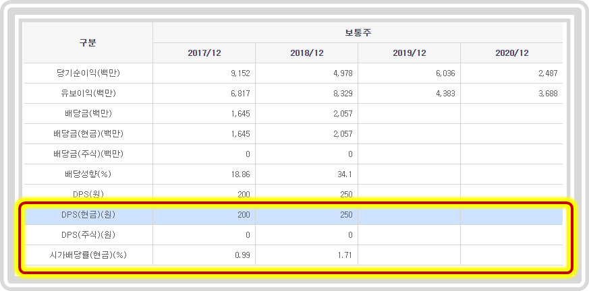Click the 유보이익(백만) row label
The height and width of the screenshot is (291, 589).
[x=88, y=94]
